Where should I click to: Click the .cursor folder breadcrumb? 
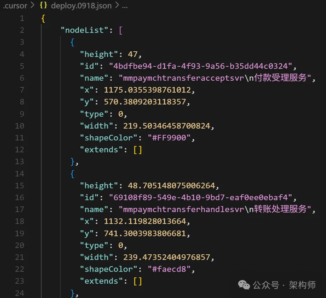click(x=15, y=6)
